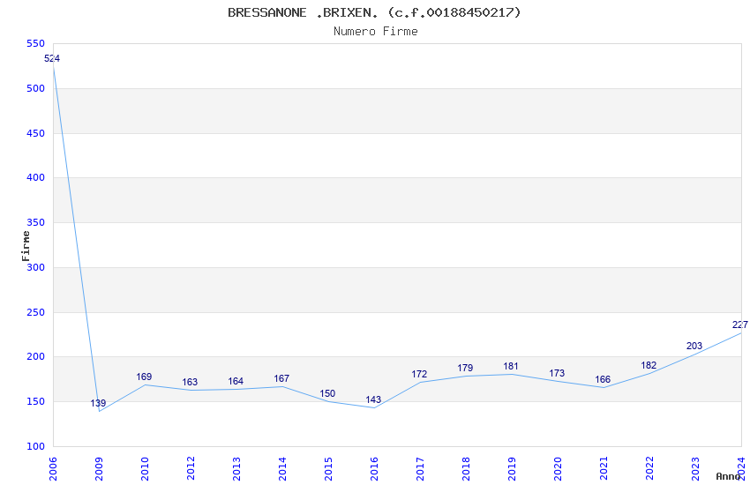Click the y-axis value 300
This screenshot has height=485, width=750.
tap(36, 267)
